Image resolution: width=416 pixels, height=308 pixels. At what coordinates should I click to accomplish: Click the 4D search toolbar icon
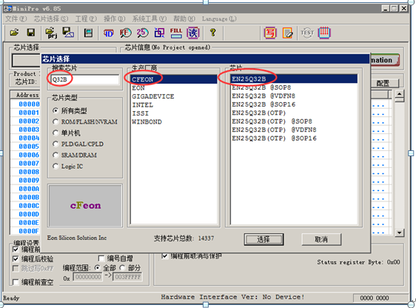point(109,33)
